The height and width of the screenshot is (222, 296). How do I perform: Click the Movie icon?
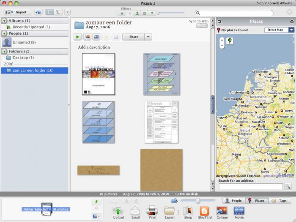pyautogui.click(x=239, y=213)
